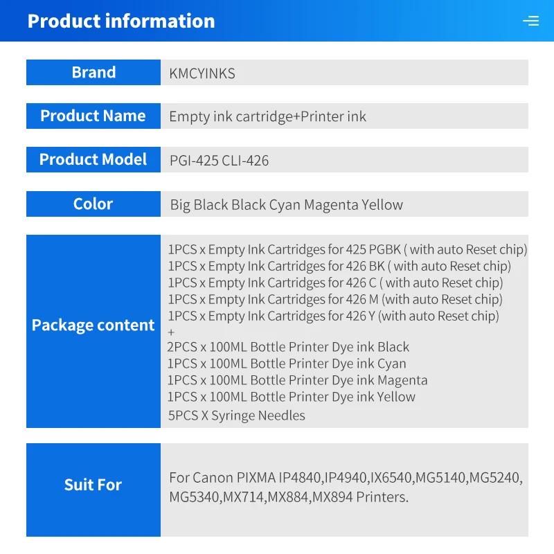Select the Color label cell
The width and height of the screenshot is (554, 554).
93,204
